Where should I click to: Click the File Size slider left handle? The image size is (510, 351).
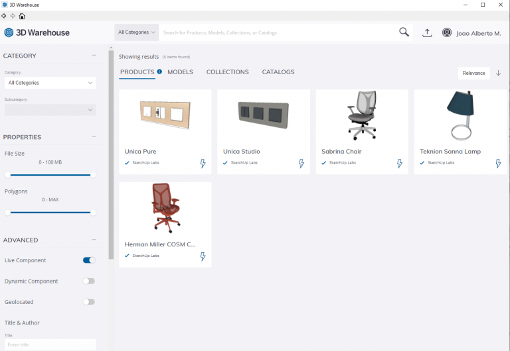coord(8,175)
